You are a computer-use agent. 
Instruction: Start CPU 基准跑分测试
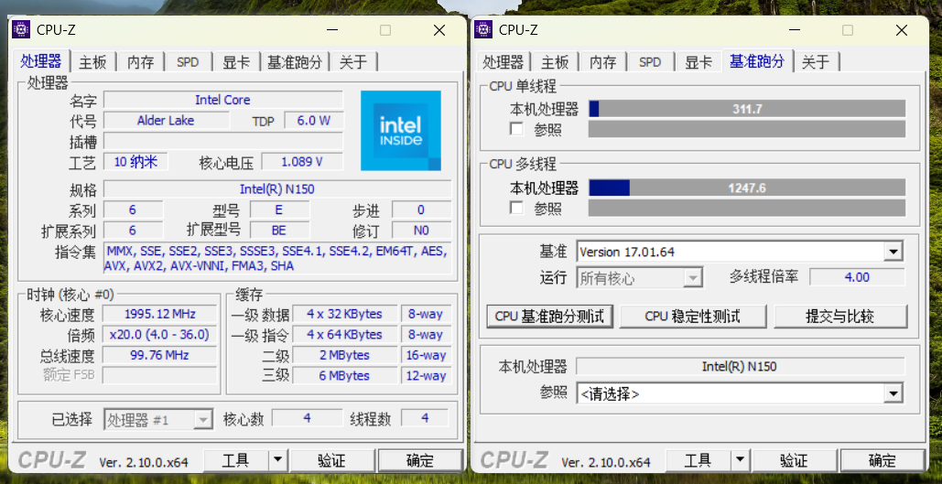point(549,317)
